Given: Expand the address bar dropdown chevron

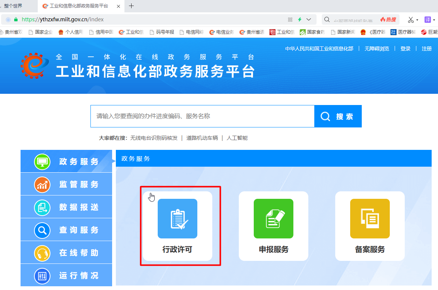Looking at the screenshot, I should point(309,19).
